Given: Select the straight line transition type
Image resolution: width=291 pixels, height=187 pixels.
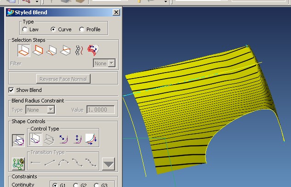Looking at the screenshot, I should [36, 163].
